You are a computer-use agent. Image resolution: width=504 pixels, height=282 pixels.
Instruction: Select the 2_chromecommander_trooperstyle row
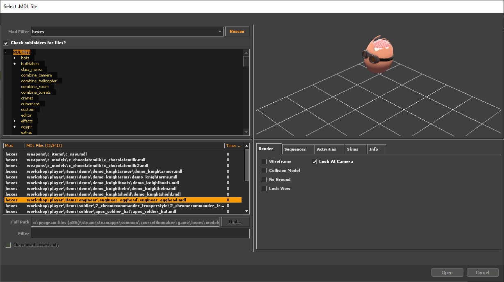point(123,206)
